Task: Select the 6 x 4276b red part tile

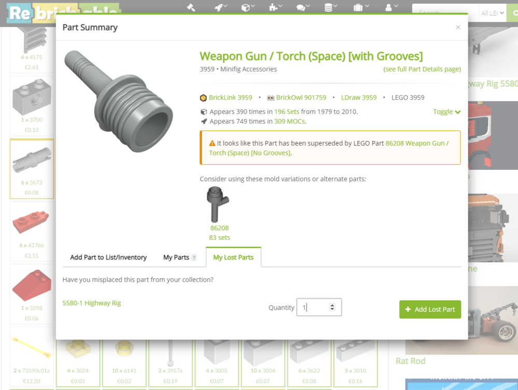Action: tap(32, 232)
